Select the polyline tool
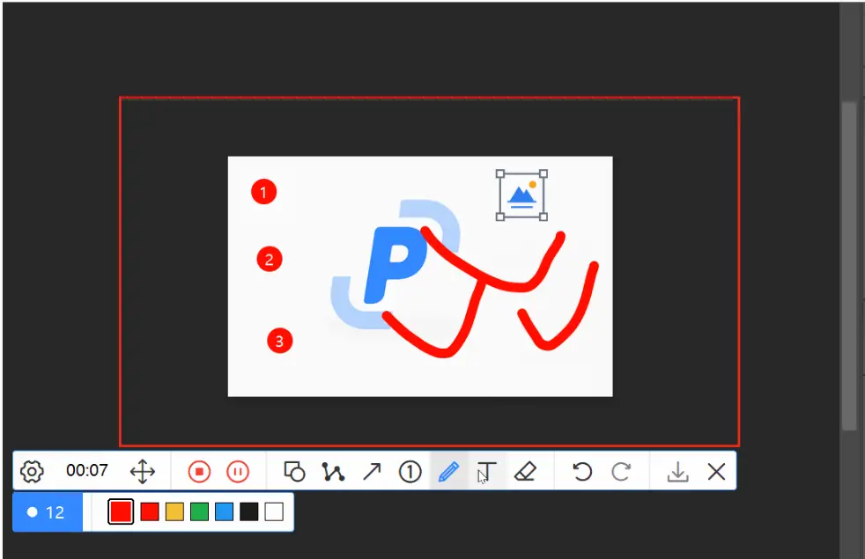The width and height of the screenshot is (865, 559). tap(333, 471)
